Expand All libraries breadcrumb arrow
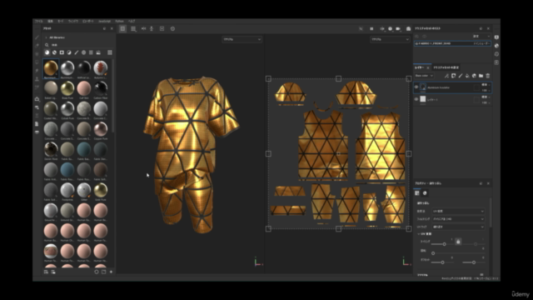This screenshot has height=300, width=533. [46, 37]
